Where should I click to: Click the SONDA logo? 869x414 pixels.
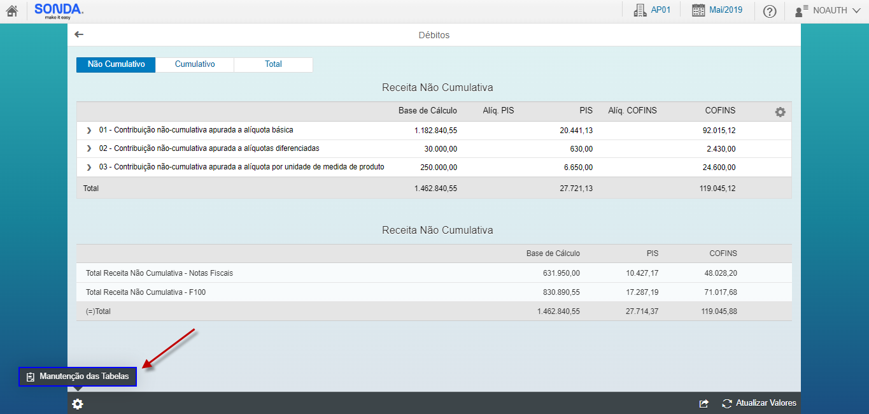(59, 11)
